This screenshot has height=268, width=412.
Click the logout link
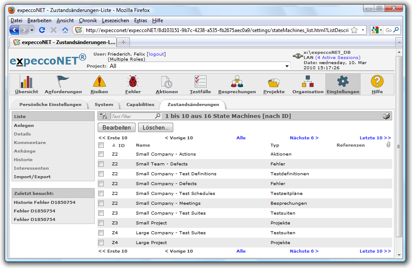pos(156,54)
